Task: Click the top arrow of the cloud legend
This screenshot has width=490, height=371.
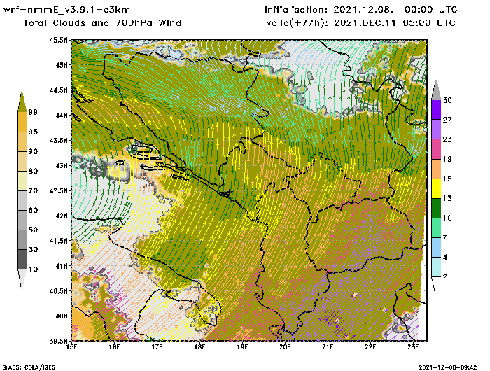Action: pos(22,102)
